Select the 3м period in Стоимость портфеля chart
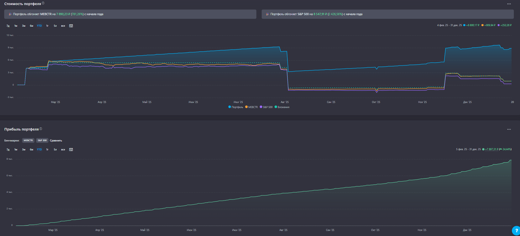 (x=24, y=26)
